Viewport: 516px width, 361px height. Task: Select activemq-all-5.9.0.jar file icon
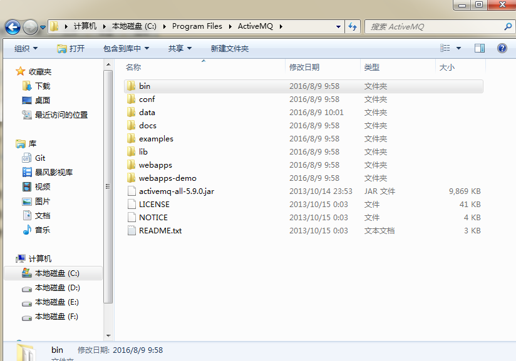[132, 191]
